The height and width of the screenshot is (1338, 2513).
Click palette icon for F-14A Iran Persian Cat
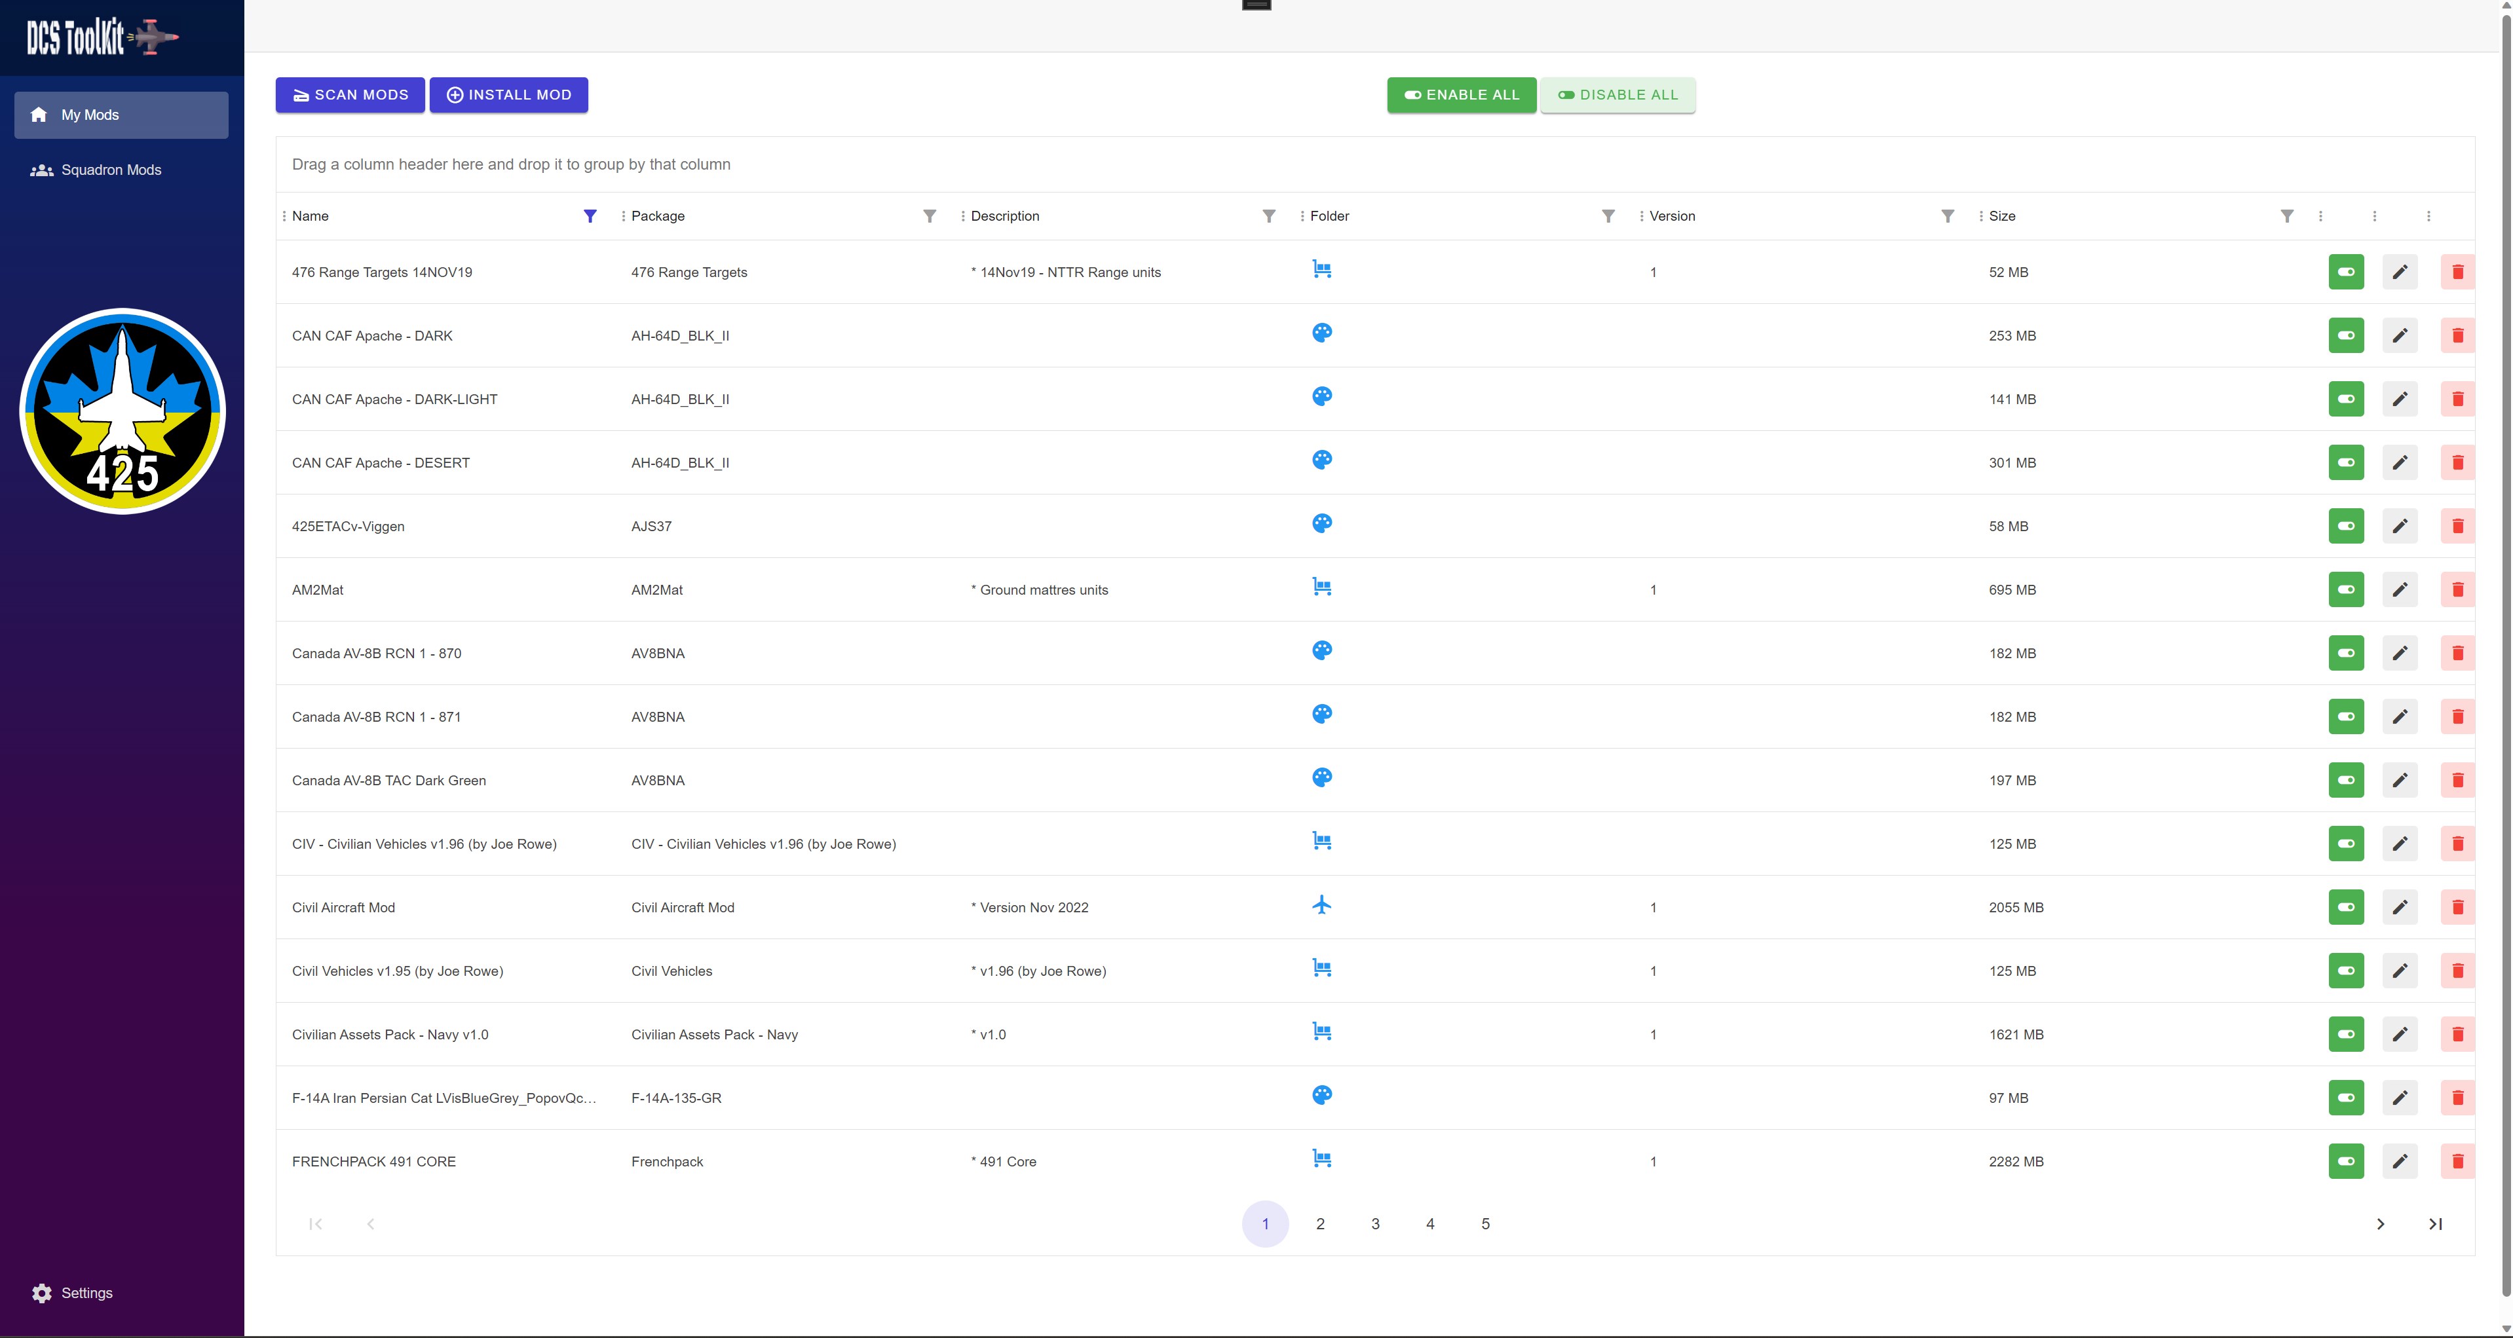click(1322, 1094)
